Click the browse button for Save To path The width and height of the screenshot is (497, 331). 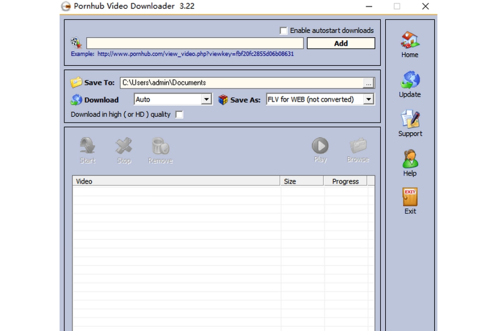(369, 83)
